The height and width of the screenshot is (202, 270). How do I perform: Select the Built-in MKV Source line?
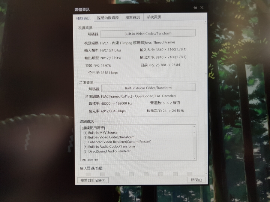(x=100, y=132)
